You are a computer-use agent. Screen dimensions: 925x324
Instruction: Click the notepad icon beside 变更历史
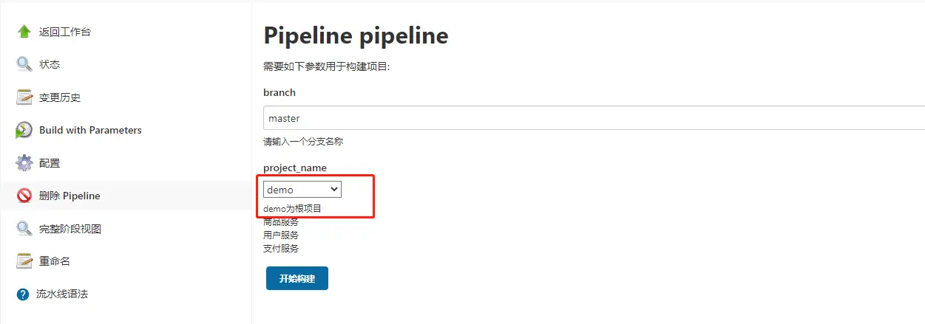pos(24,97)
